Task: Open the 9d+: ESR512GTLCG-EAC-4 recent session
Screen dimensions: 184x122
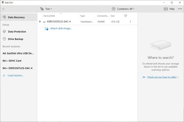Action: pyautogui.click(x=17, y=68)
